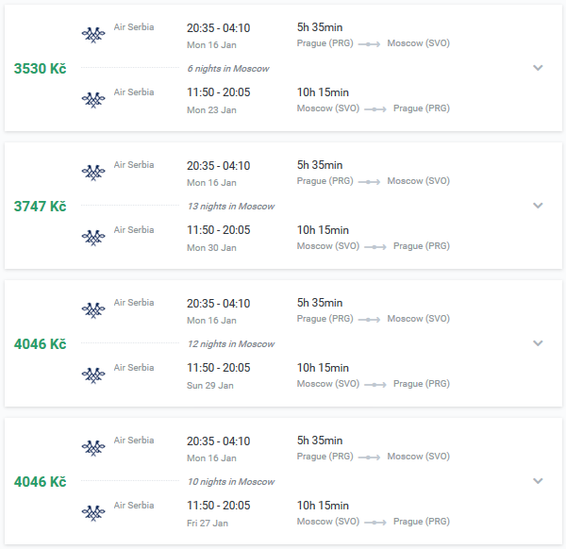Click Air Serbia logo on Mon 23 Jan return
The height and width of the screenshot is (549, 566).
click(x=93, y=100)
